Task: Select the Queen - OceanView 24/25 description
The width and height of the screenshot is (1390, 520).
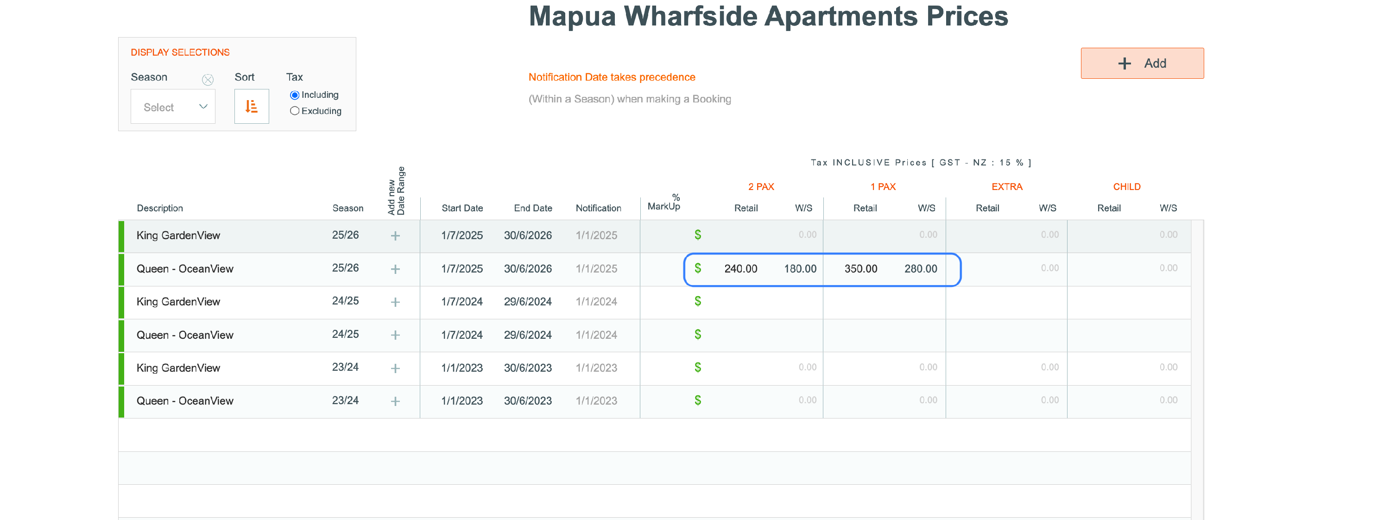Action: pos(184,335)
